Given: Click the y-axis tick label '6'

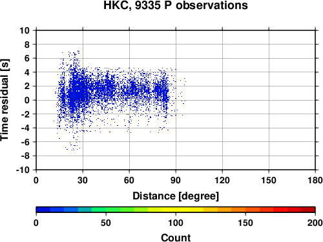Looking at the screenshot, I should [27, 58].
